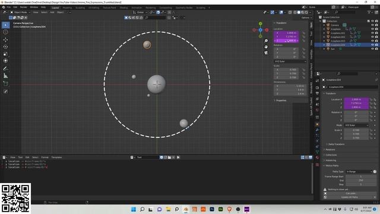The image size is (380, 214).
Task: Open the Paths Type In Range dropdown
Action: pyautogui.click(x=359, y=172)
